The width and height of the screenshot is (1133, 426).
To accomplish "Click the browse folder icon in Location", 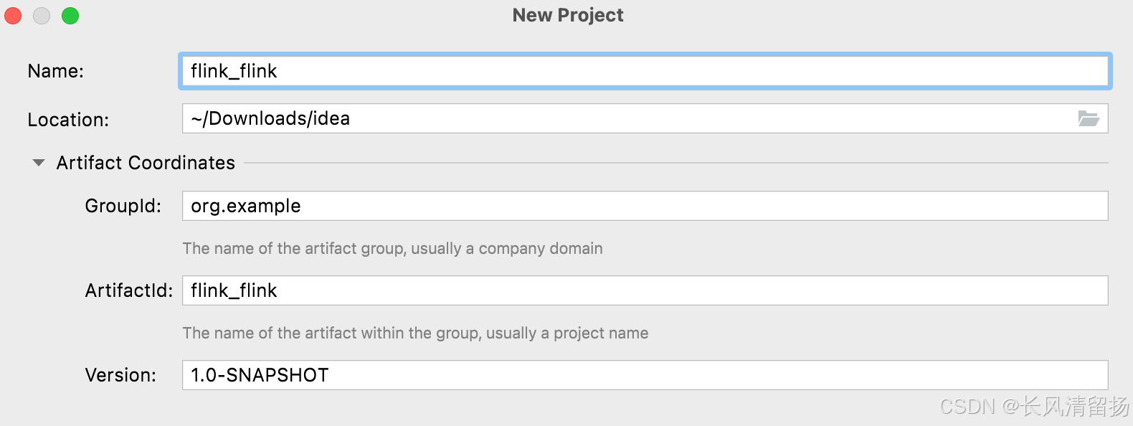I will click(1088, 118).
